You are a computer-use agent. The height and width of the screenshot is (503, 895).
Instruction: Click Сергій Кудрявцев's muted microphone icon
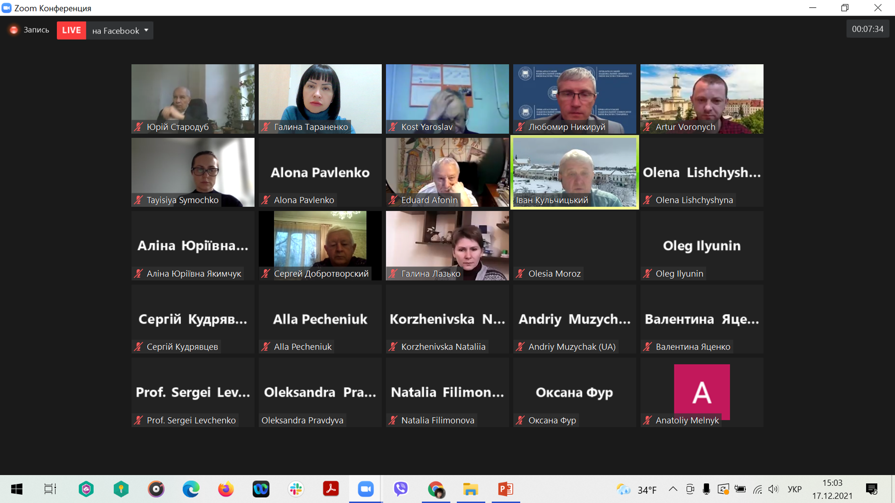(139, 347)
